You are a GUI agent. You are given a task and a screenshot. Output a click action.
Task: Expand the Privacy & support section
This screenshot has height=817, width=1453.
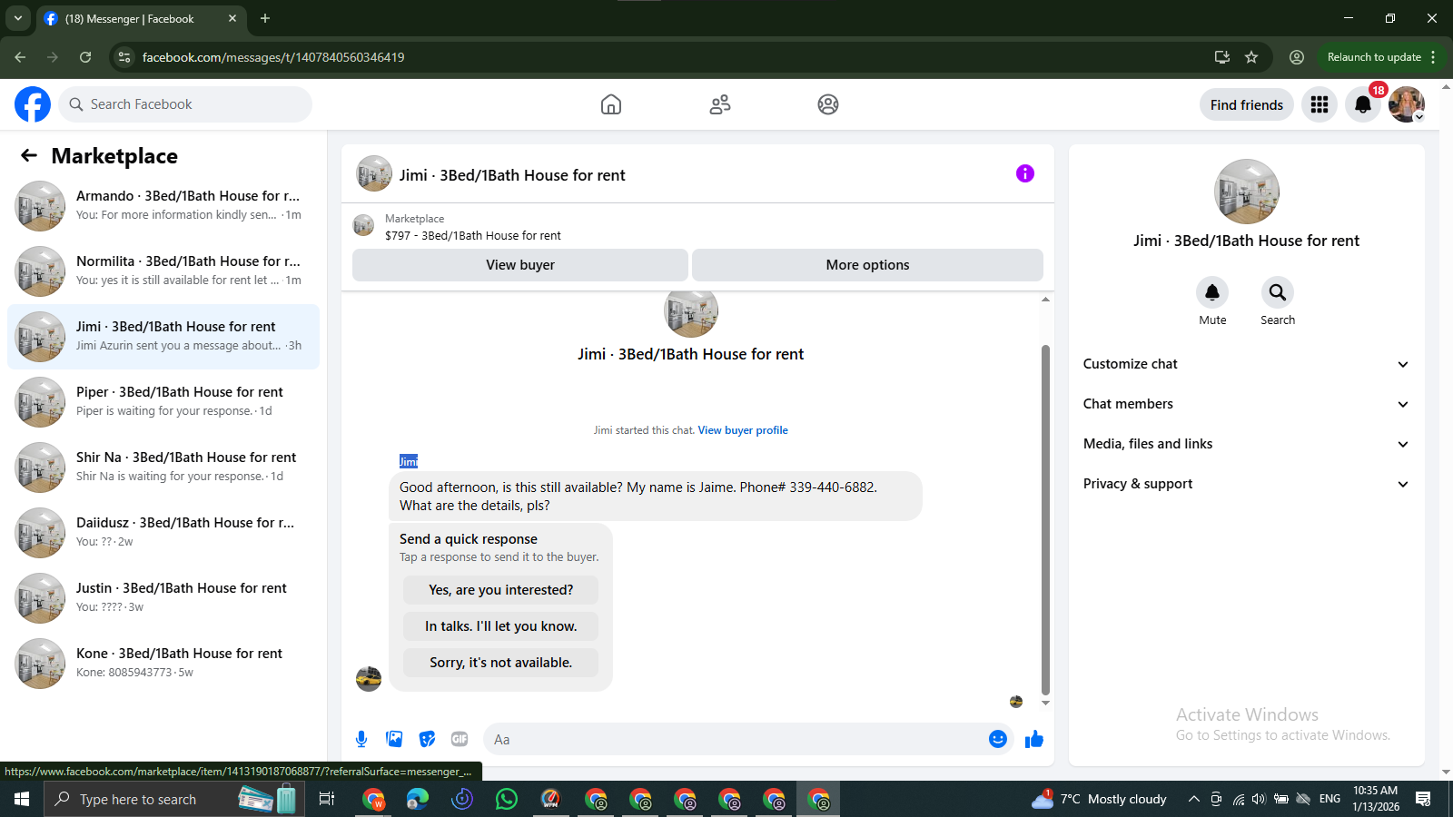[1247, 484]
